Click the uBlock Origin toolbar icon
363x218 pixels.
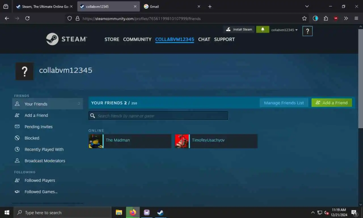(336, 18)
